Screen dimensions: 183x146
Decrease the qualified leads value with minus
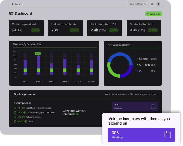point(15,108)
